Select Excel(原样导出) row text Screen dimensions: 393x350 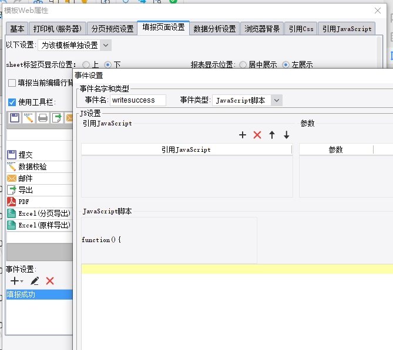[45, 225]
